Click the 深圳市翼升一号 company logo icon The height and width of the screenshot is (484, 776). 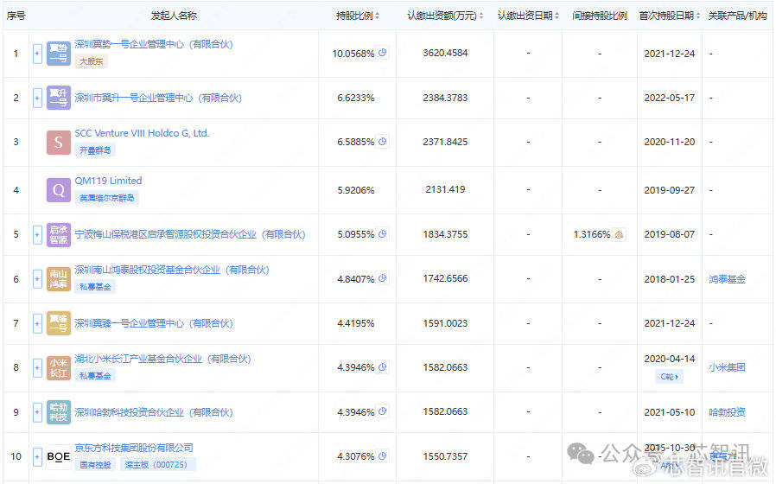tap(59, 98)
